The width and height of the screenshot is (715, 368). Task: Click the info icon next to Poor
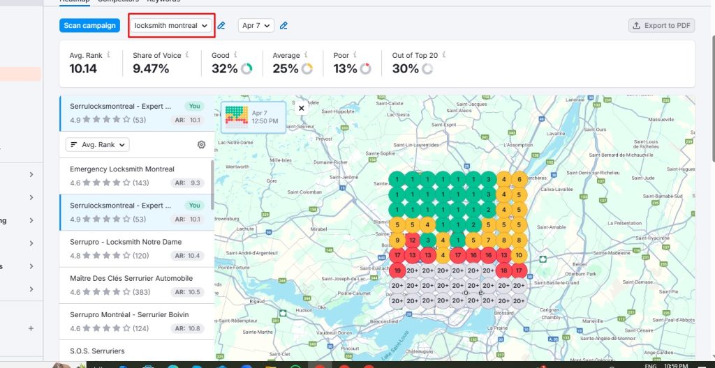point(355,54)
